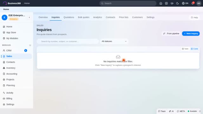Click the inquiries search box
Image resolution: width=203 pixels, height=114 pixels.
tap(68, 41)
